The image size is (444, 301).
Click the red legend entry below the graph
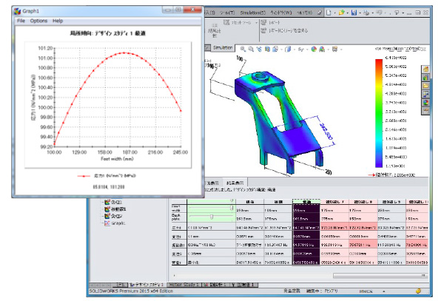click(x=107, y=176)
